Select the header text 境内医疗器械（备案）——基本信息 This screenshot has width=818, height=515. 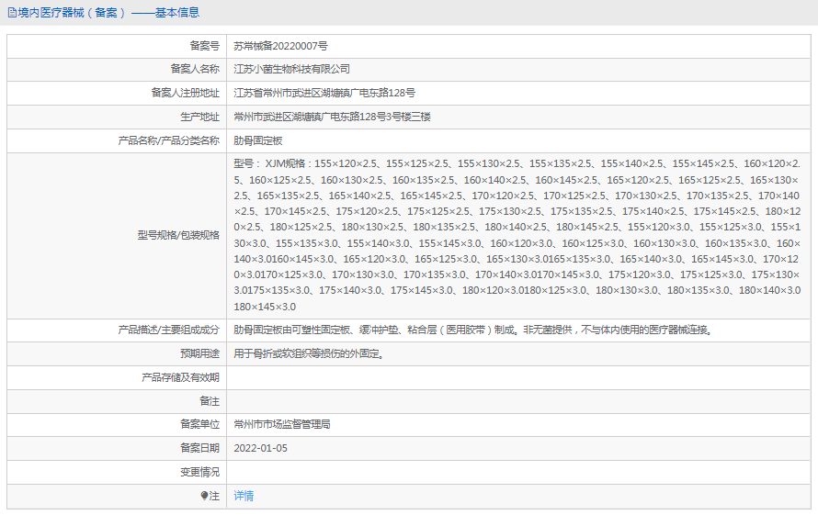pos(108,13)
